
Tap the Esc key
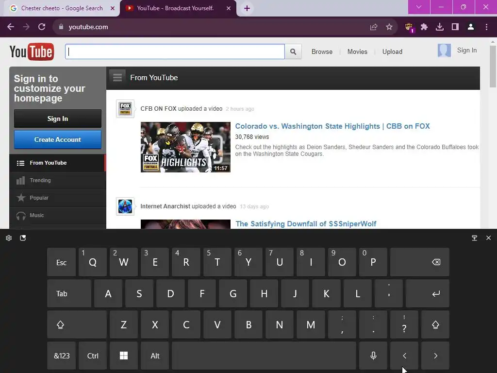click(x=62, y=262)
